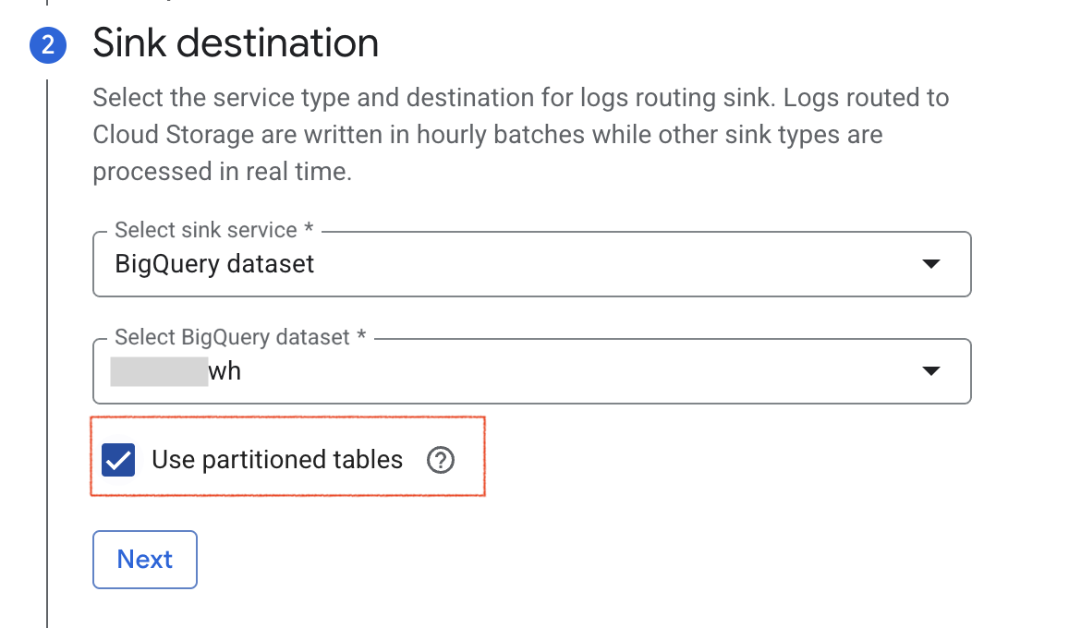1081x628 pixels.
Task: Select the Sink destination step heading
Action: [x=236, y=42]
